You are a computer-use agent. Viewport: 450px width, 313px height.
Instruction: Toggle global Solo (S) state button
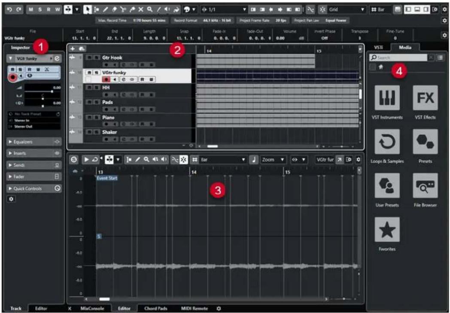[40, 9]
